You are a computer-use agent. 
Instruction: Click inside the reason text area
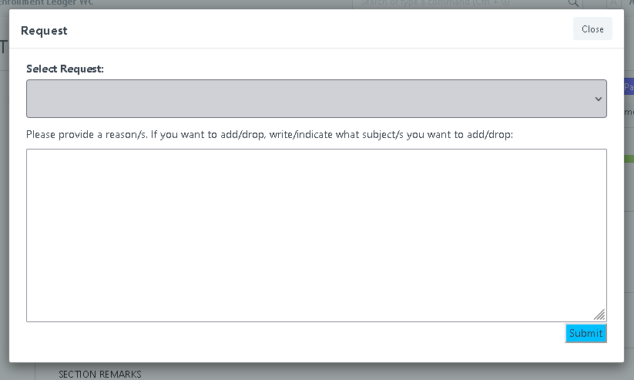316,235
